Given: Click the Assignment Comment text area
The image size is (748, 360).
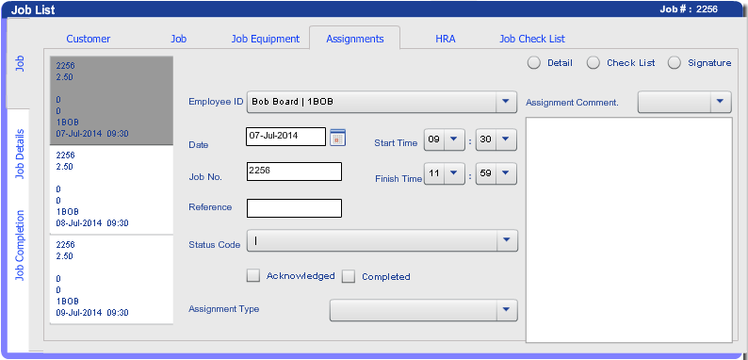Looking at the screenshot, I should (628, 230).
